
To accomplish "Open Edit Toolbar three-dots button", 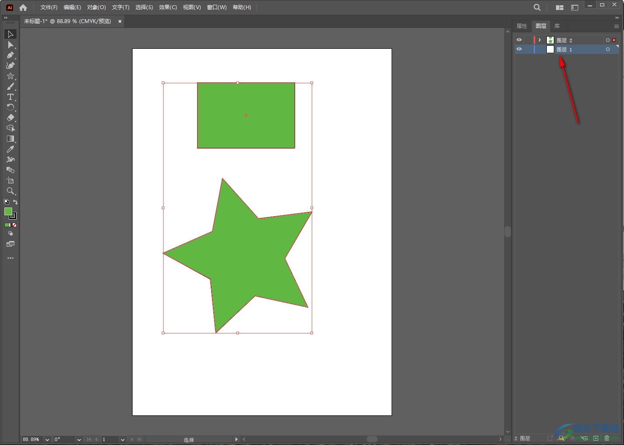I will tap(10, 258).
